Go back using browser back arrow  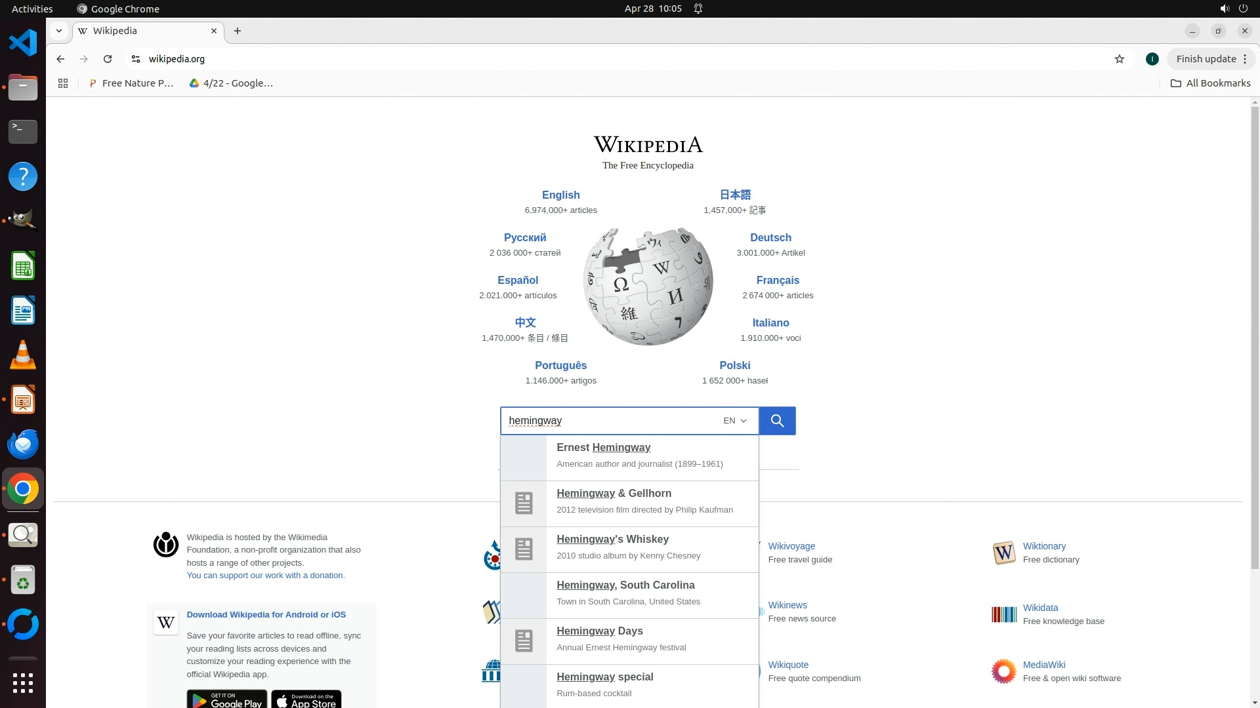[60, 59]
